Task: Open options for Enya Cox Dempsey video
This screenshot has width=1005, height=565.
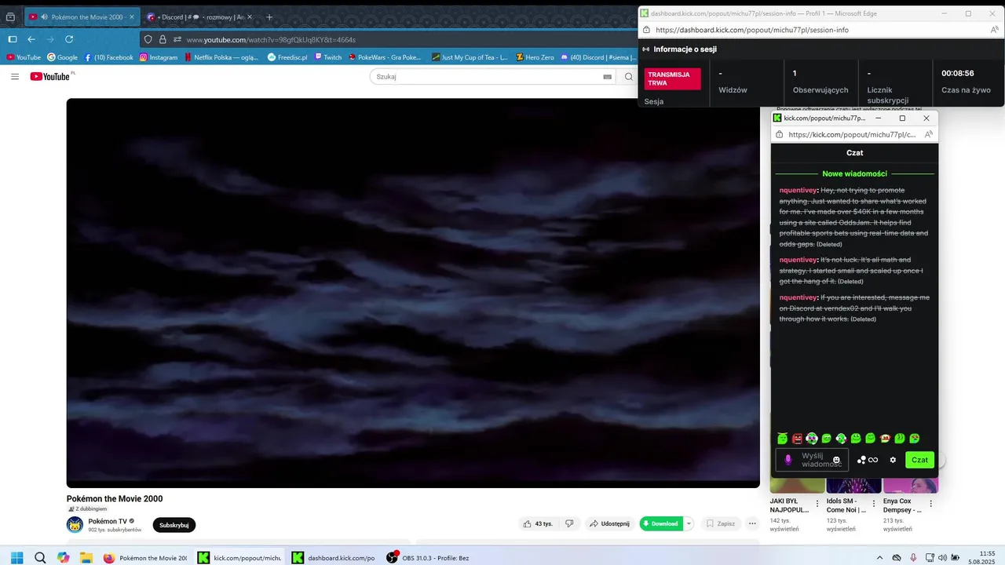Action: [x=931, y=504]
